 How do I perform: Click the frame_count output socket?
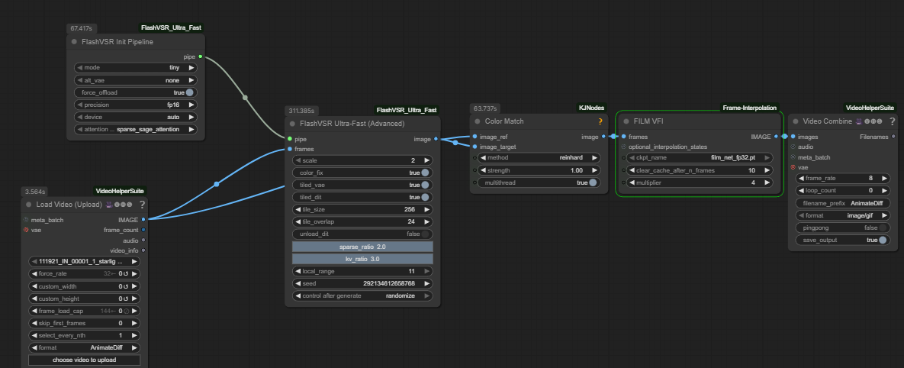click(143, 230)
